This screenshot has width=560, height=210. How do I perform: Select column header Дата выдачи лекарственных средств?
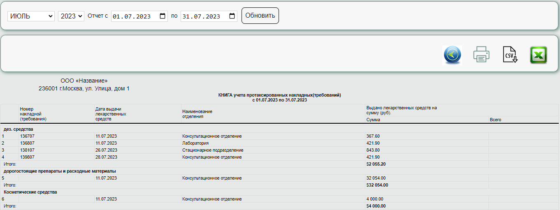pyautogui.click(x=110, y=114)
